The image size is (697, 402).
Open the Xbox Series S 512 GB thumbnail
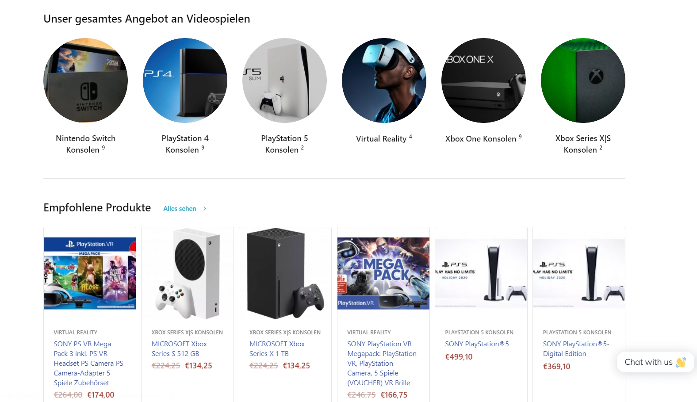pyautogui.click(x=188, y=273)
